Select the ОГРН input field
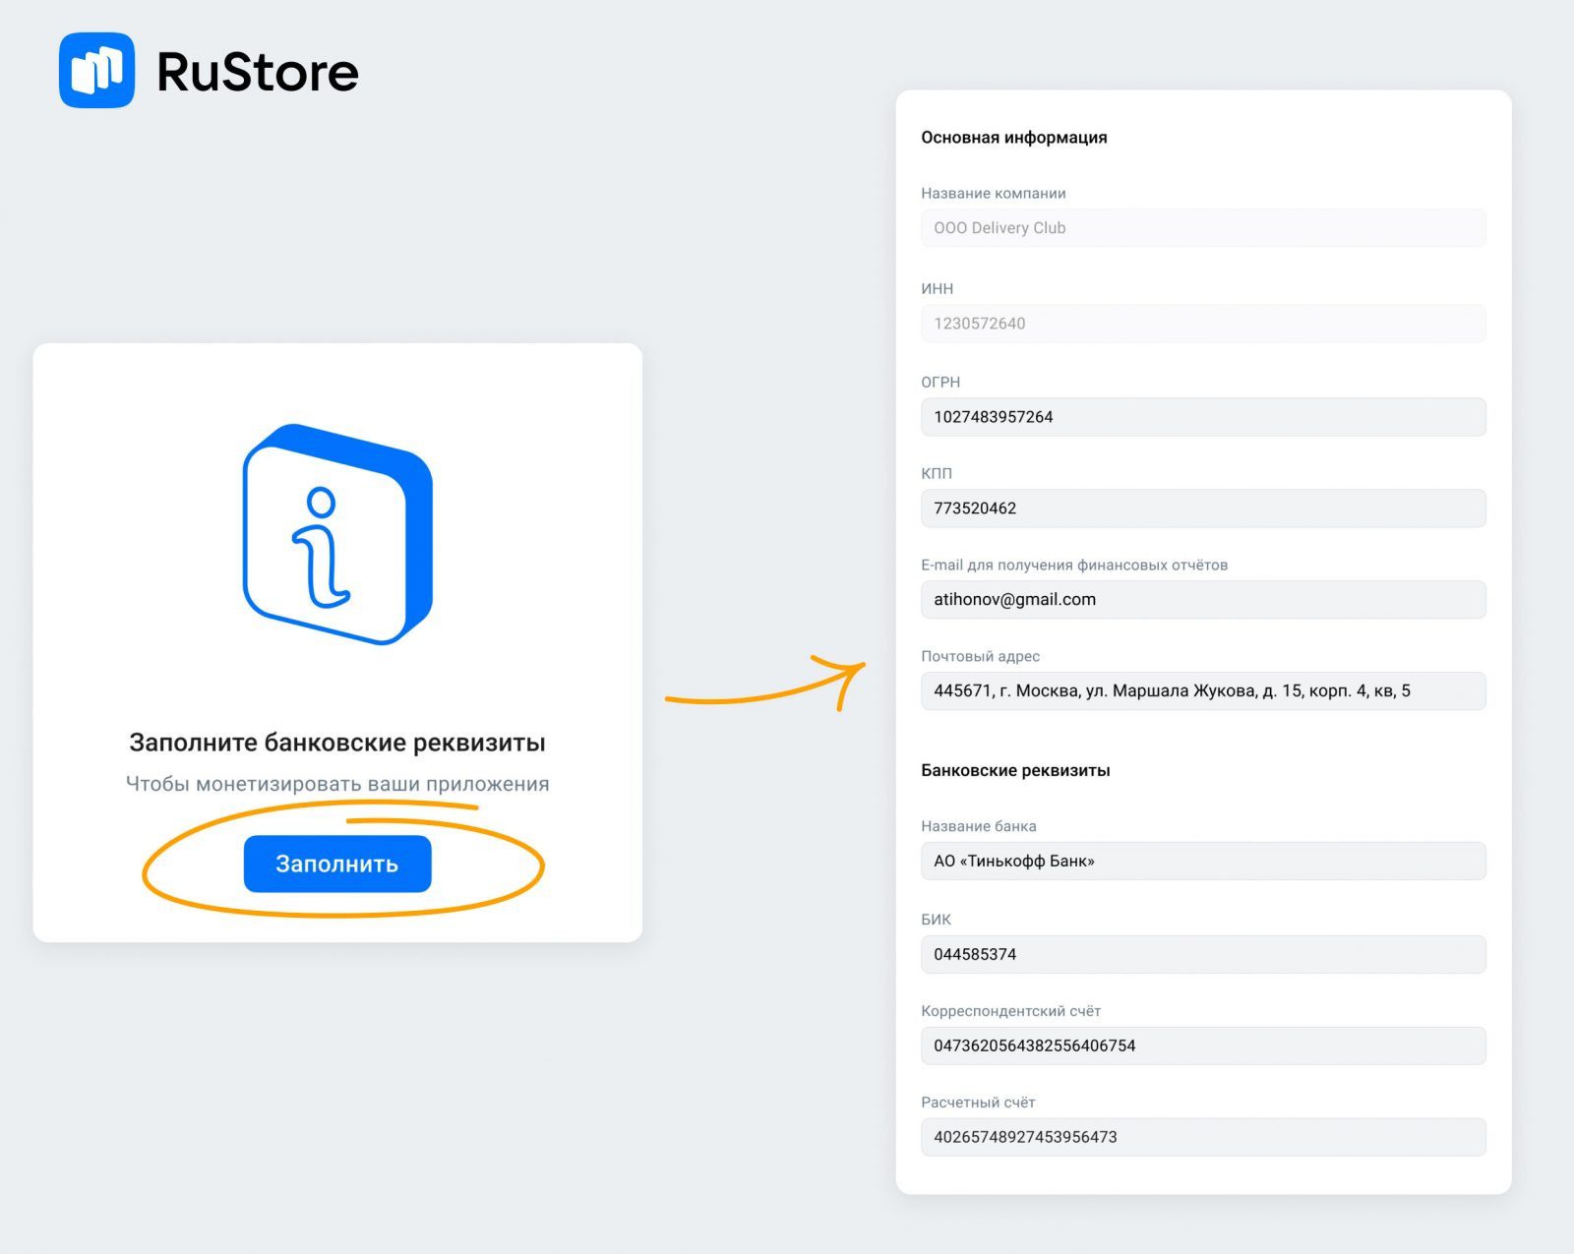Image resolution: width=1574 pixels, height=1254 pixels. [1203, 417]
